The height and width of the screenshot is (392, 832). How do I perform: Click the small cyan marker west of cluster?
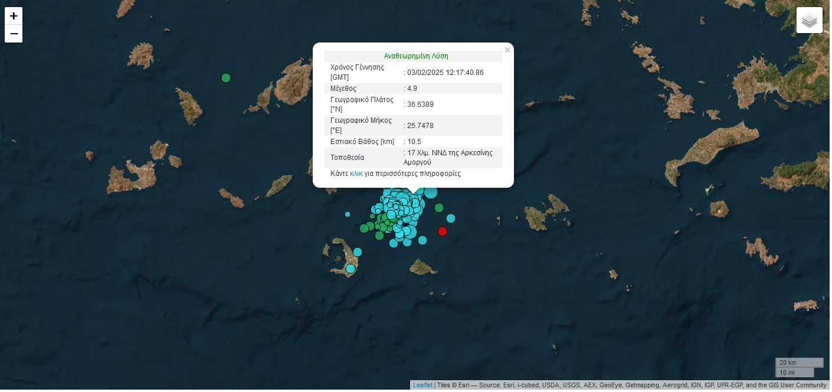(x=348, y=214)
